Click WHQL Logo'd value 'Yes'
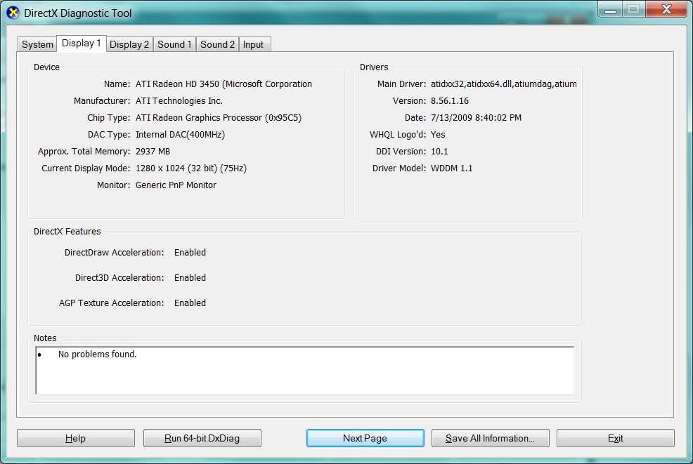The image size is (693, 464). [x=438, y=134]
